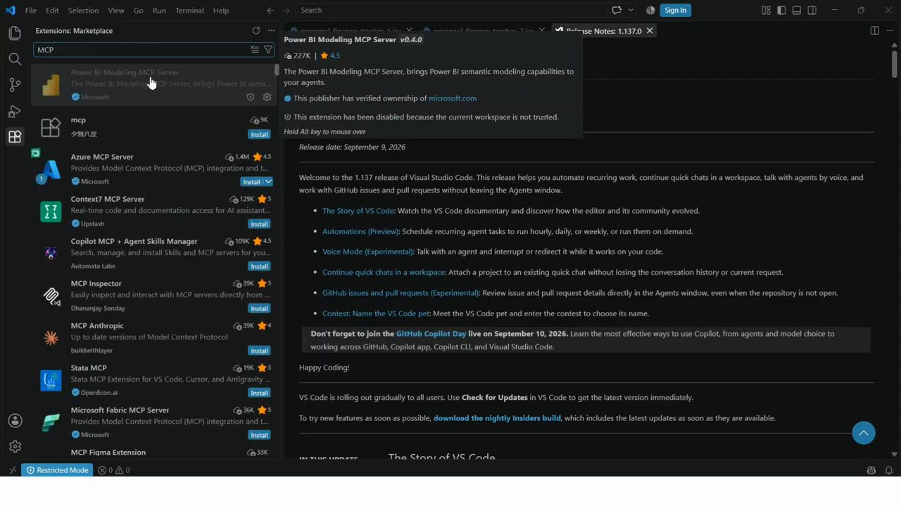
Task: Open the Source Control view
Action: tap(15, 85)
